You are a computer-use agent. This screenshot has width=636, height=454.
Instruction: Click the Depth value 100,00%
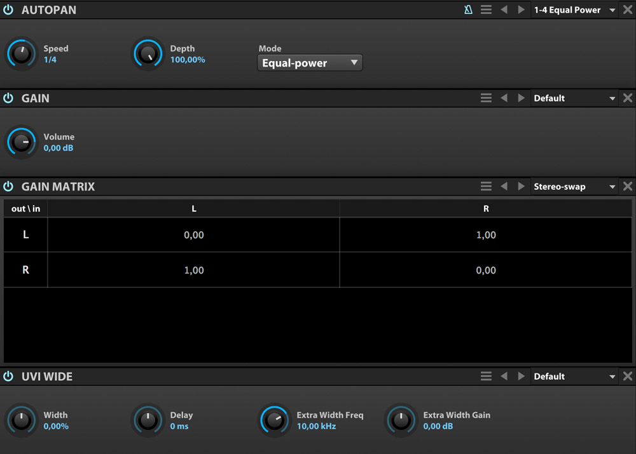(188, 60)
